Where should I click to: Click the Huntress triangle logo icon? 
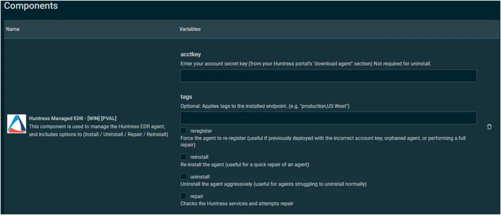[x=17, y=124]
